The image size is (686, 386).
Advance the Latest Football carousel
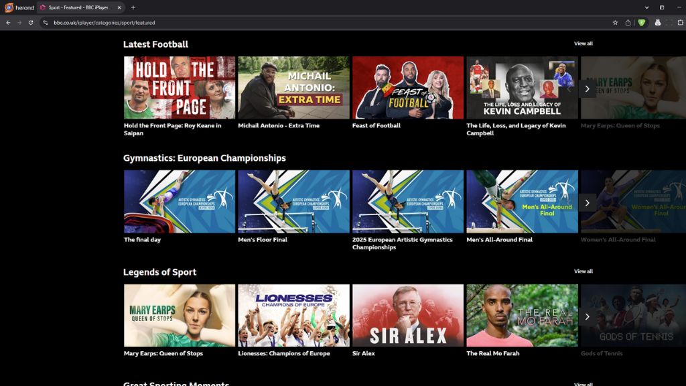tap(587, 89)
